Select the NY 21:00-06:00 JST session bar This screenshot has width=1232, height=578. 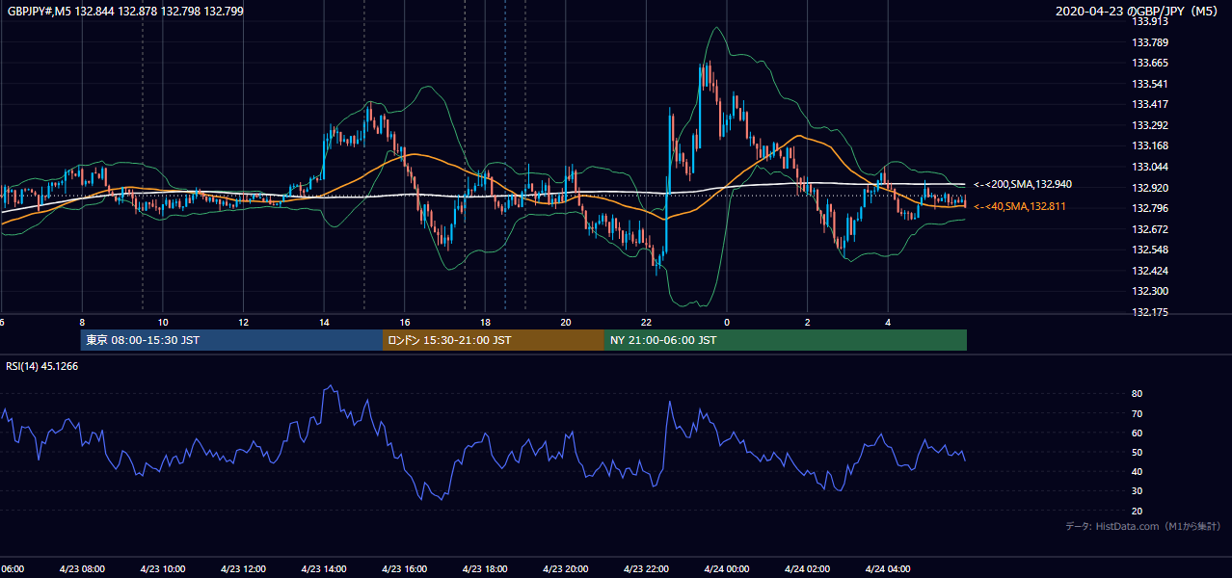point(786,340)
